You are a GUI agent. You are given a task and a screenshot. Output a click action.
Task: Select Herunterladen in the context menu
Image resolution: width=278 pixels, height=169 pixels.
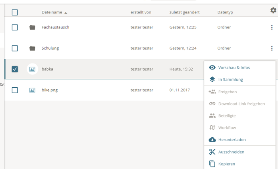click(232, 140)
